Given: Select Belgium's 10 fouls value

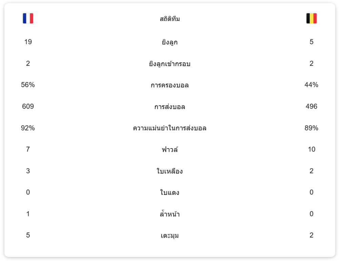Looking at the screenshot, I should pos(311,149).
